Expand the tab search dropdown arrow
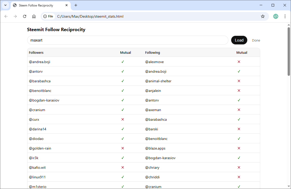This screenshot has width=291, height=189. click(x=5, y=5)
